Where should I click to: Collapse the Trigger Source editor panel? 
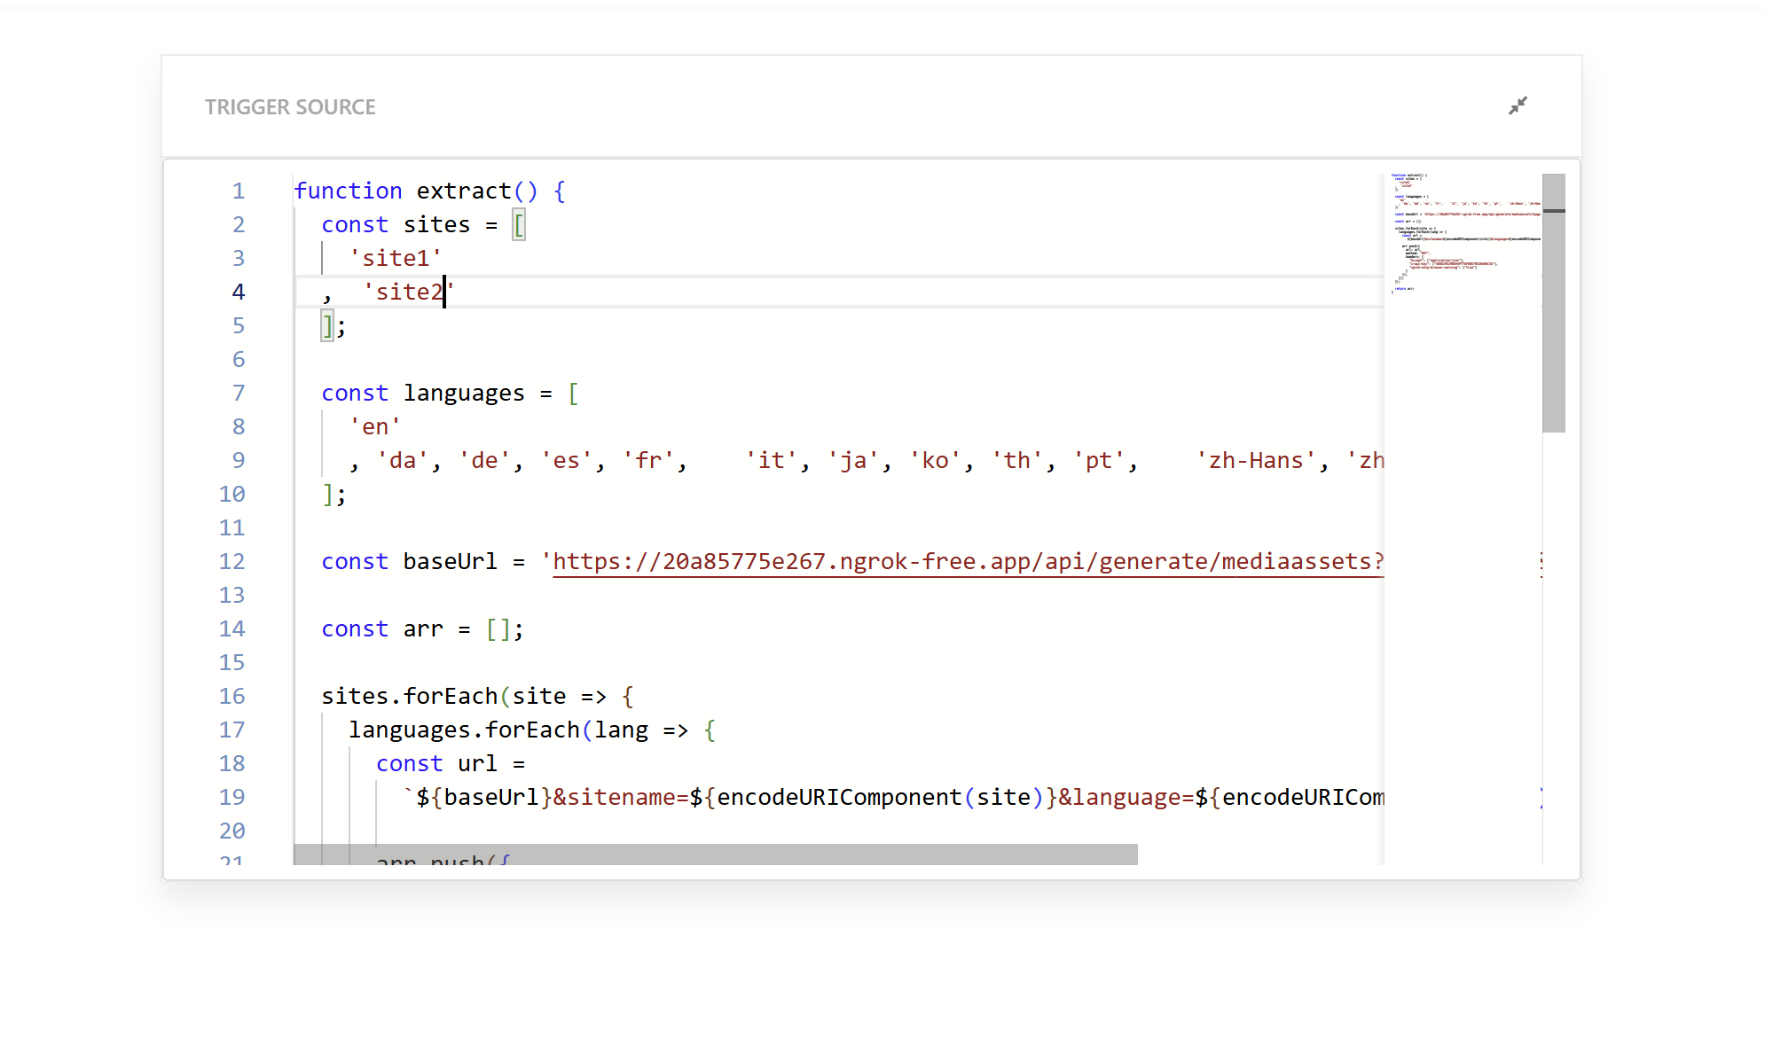tap(1518, 105)
